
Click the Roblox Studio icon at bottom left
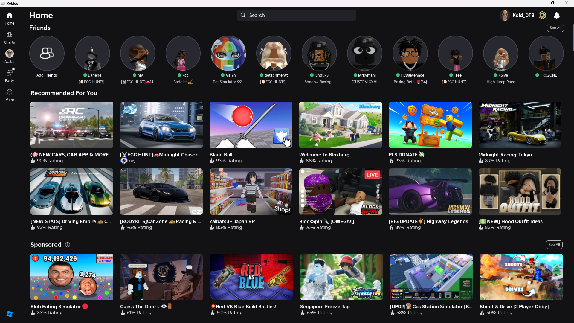[10, 314]
